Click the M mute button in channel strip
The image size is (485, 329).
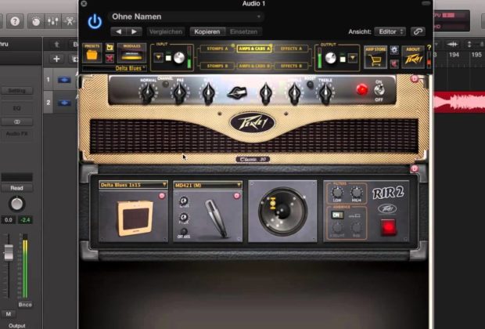(x=9, y=314)
